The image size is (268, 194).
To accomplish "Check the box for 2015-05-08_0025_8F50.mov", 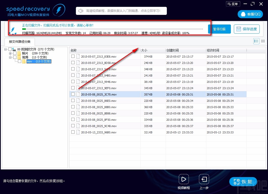I will (73, 119).
